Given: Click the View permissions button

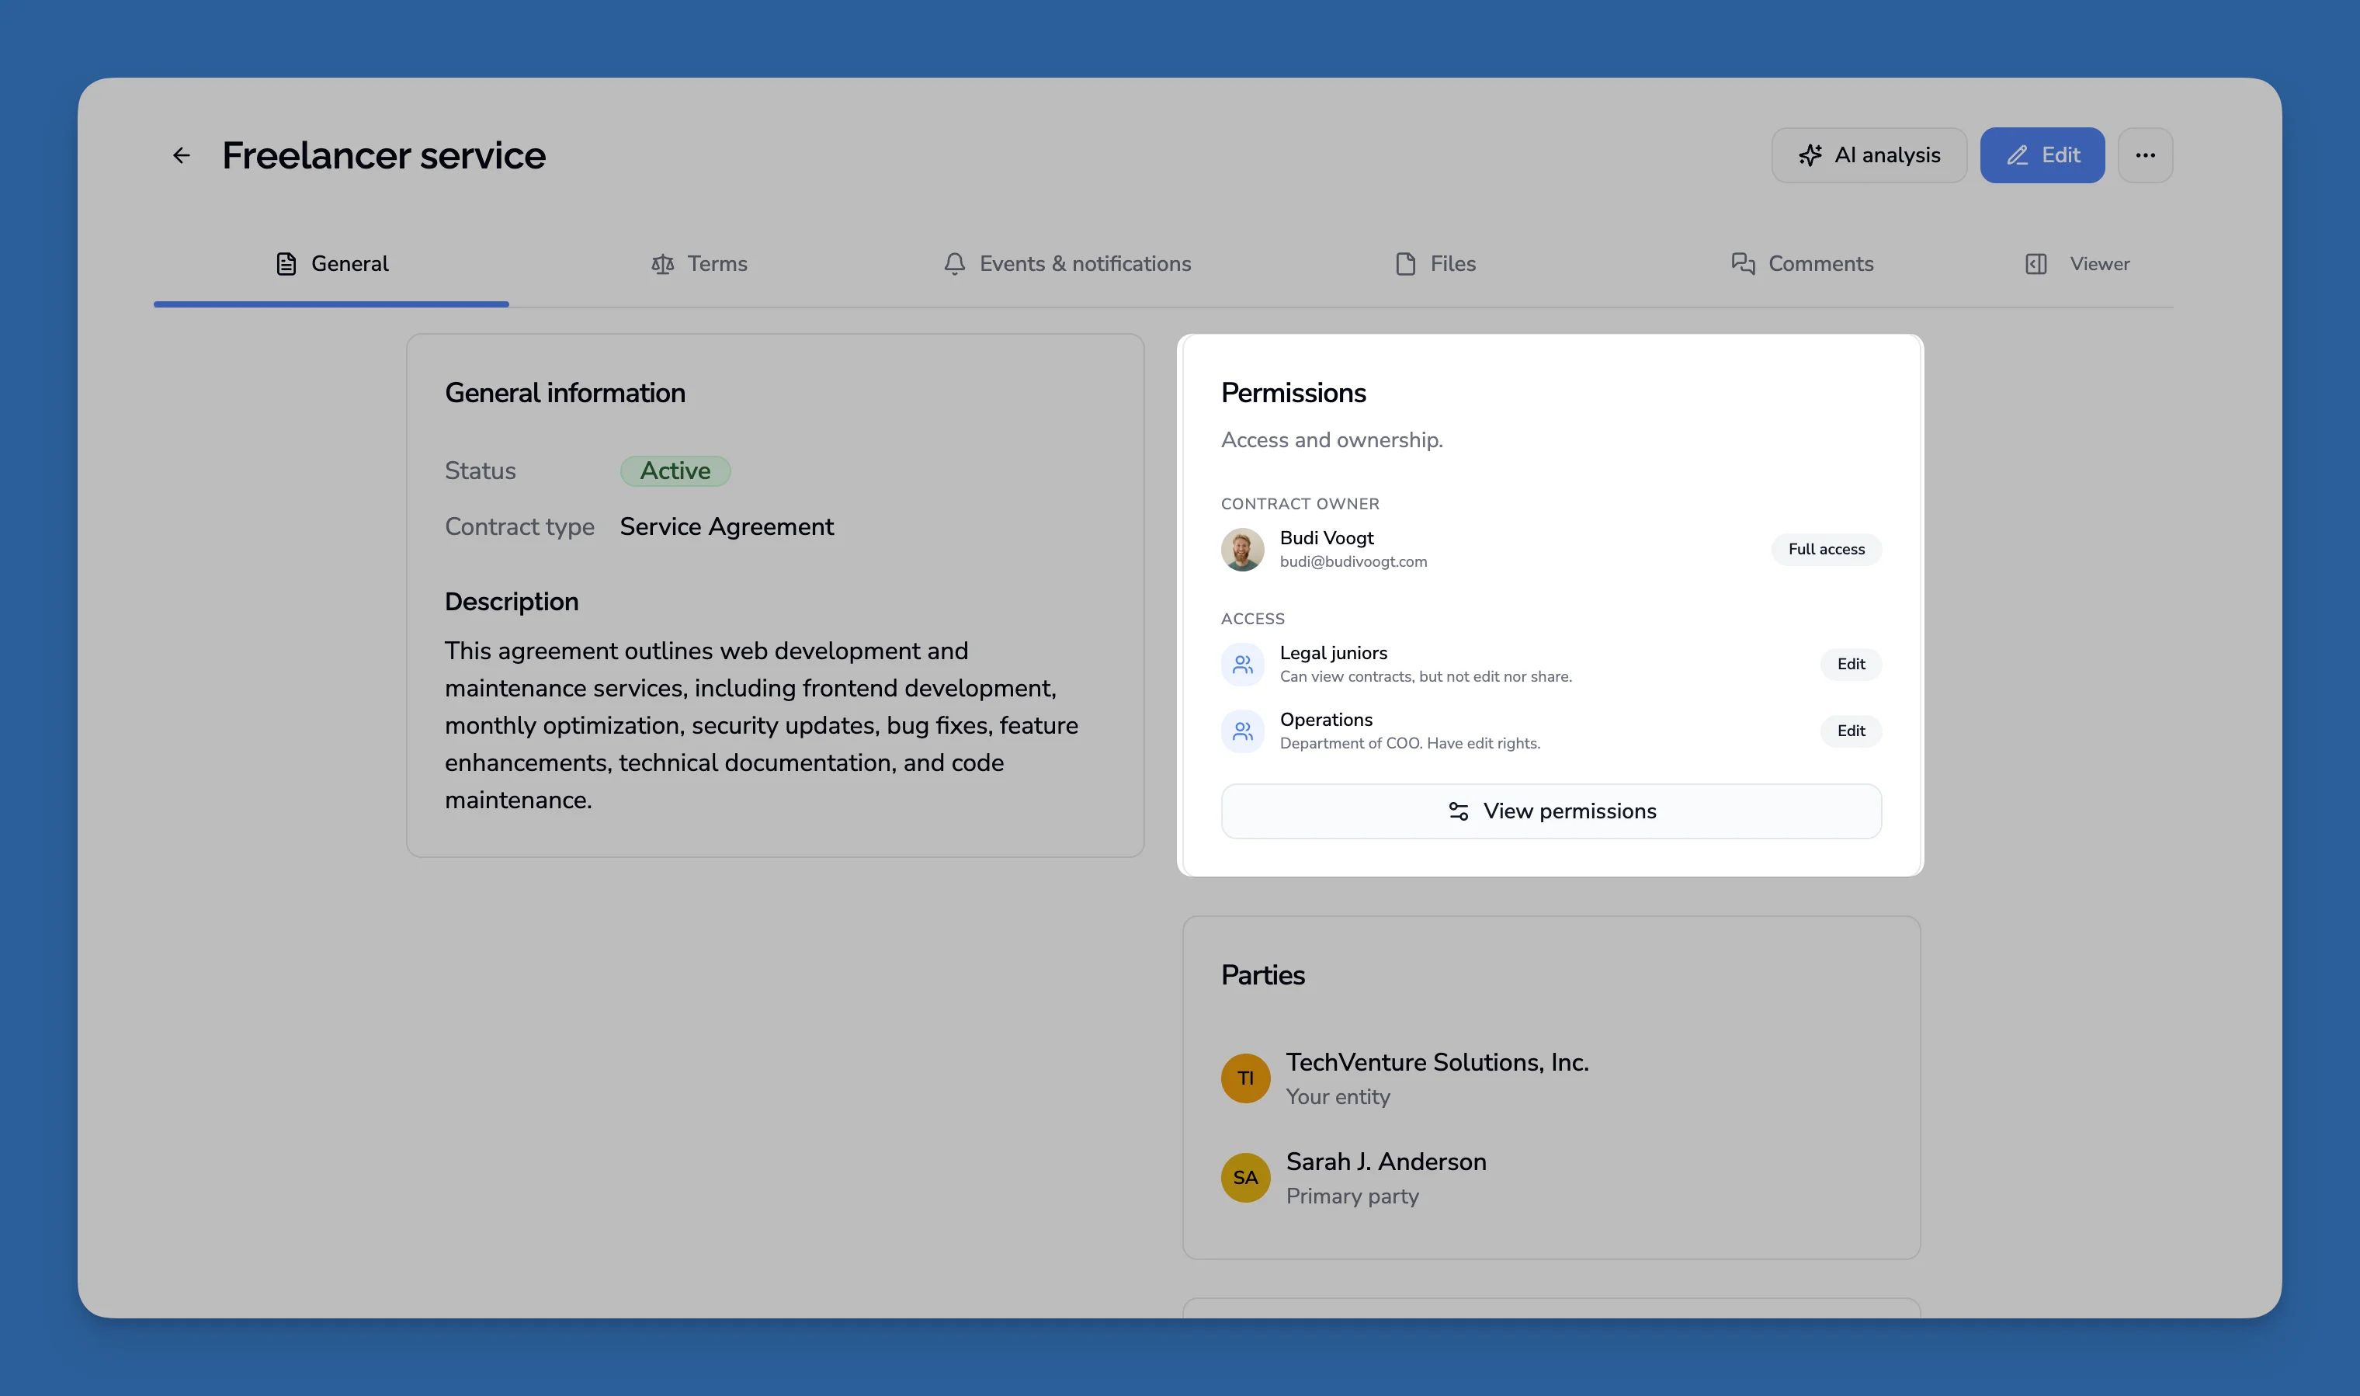Looking at the screenshot, I should point(1550,810).
